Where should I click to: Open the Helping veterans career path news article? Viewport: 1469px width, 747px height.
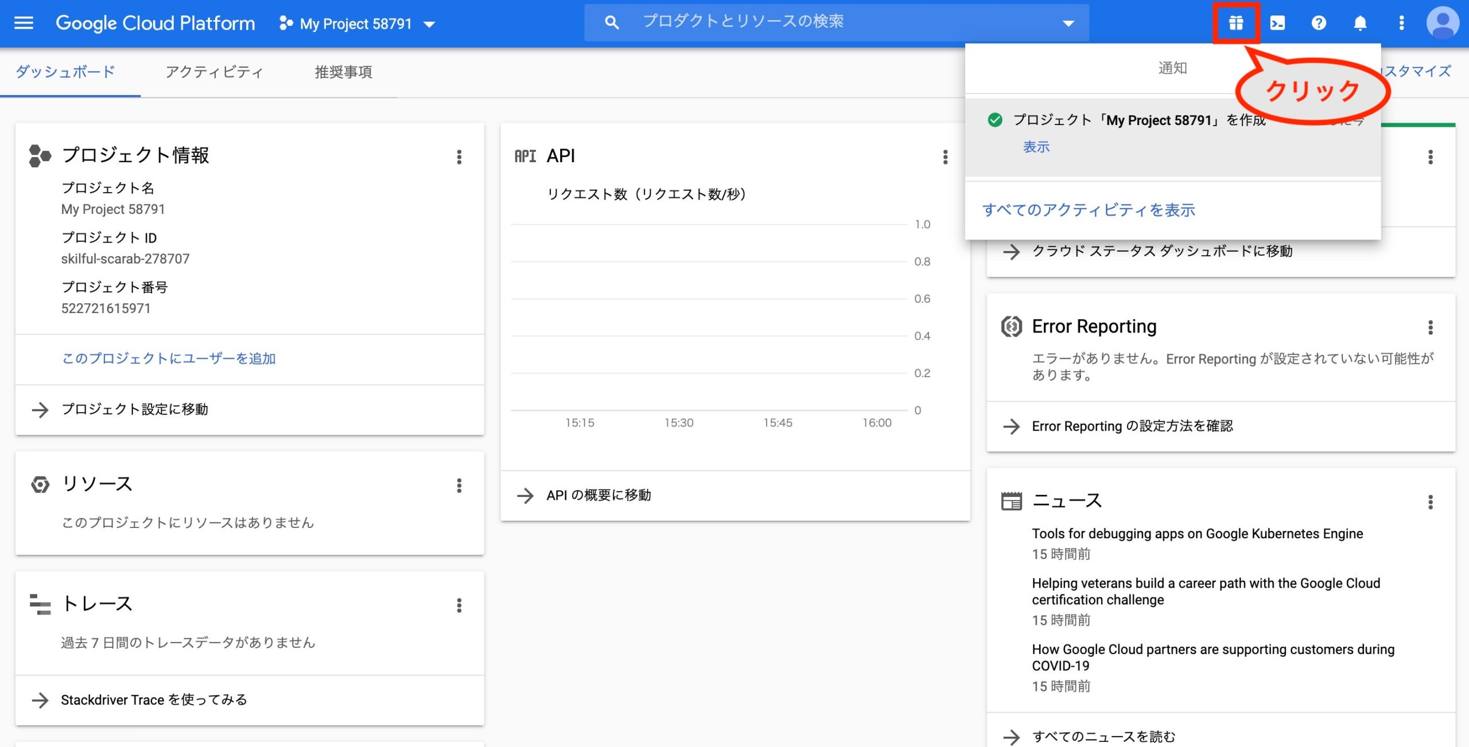[x=1206, y=592]
